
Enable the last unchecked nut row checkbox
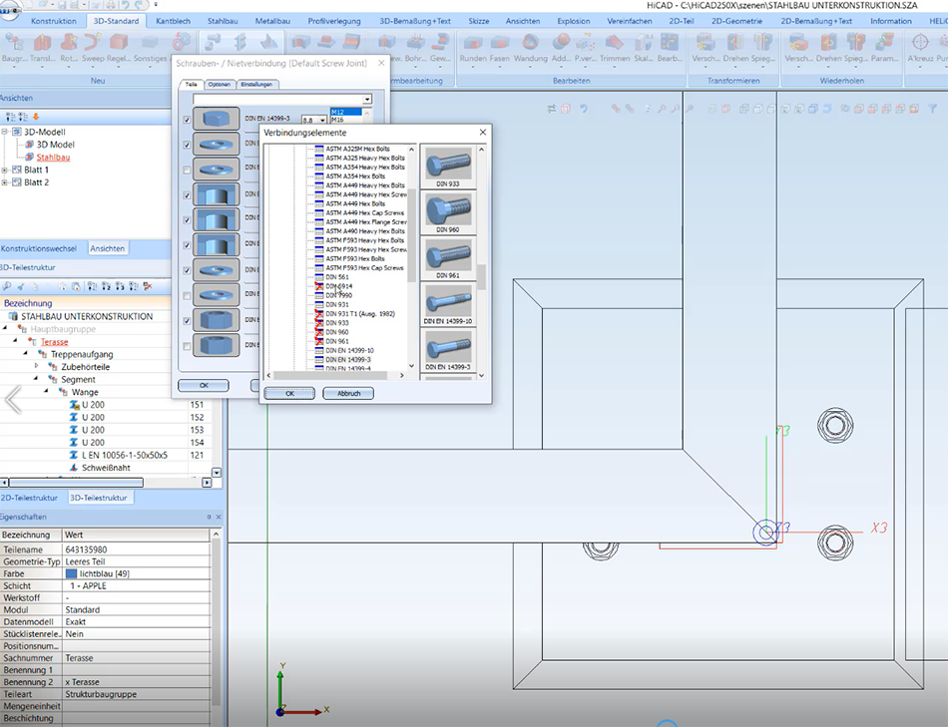pos(187,346)
